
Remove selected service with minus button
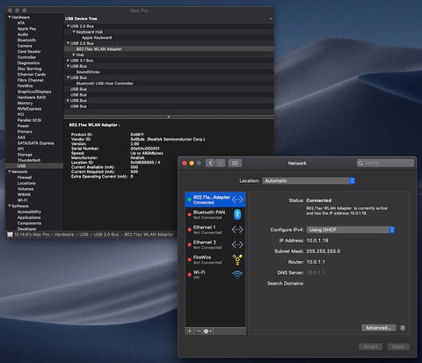[199, 331]
